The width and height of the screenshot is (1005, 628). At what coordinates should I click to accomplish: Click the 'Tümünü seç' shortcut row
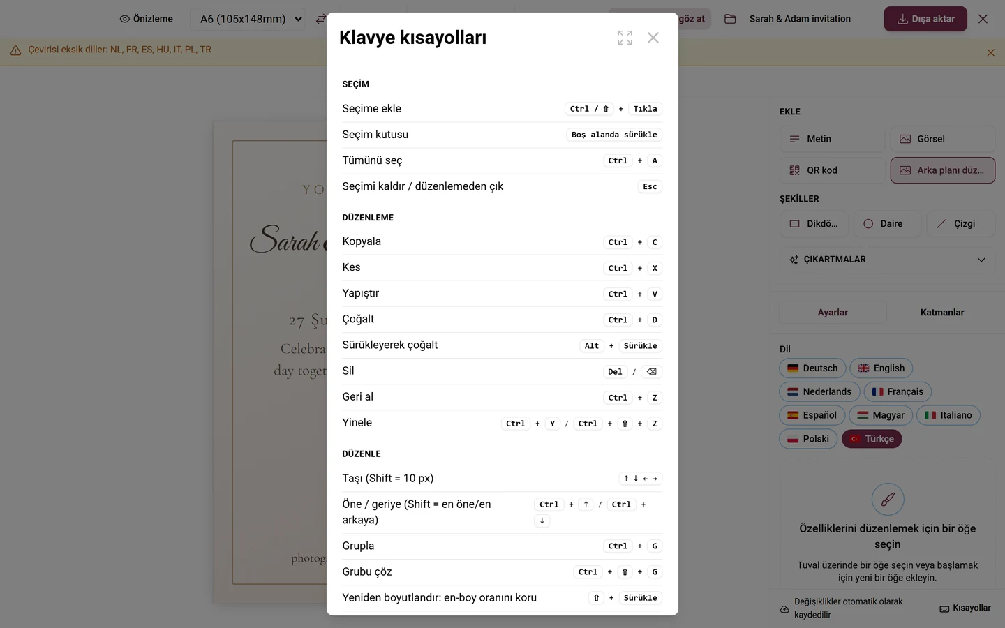coord(502,160)
